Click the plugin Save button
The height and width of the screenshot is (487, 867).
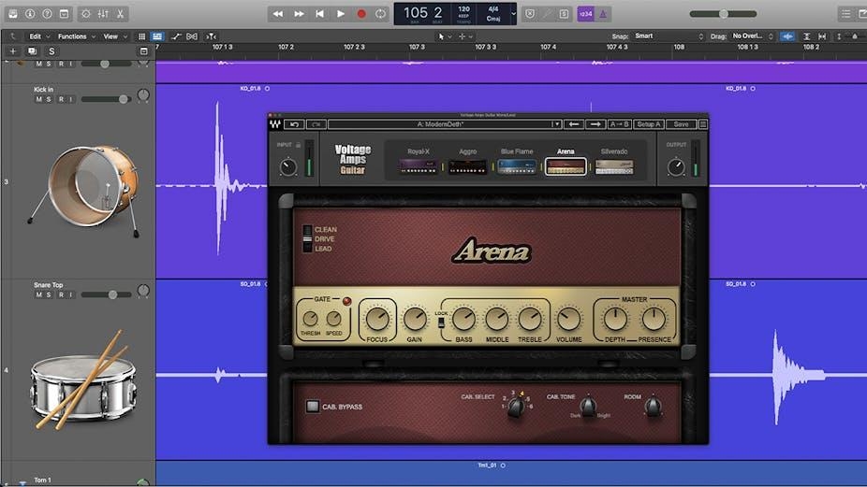pos(681,123)
